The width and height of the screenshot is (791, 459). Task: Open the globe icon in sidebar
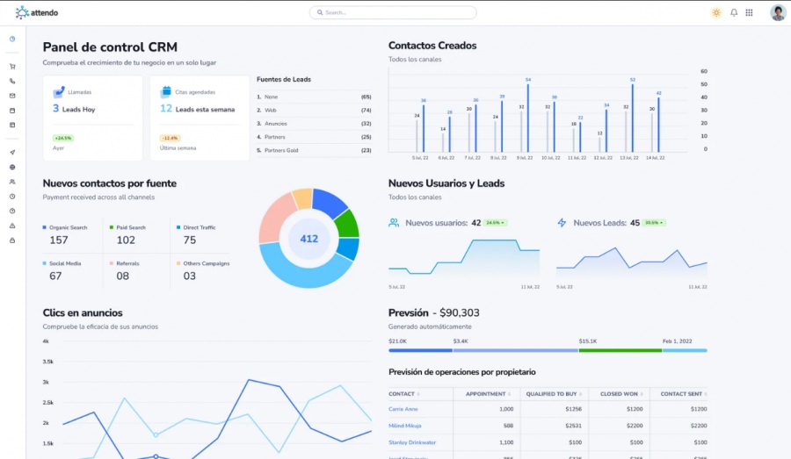tap(12, 167)
